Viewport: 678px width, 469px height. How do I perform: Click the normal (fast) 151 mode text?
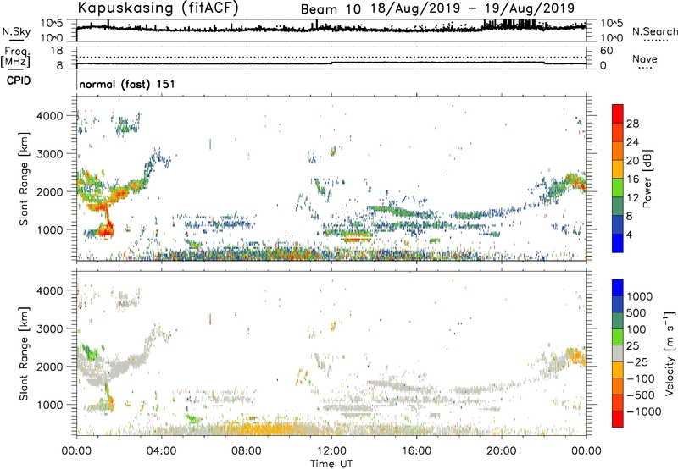coord(127,84)
